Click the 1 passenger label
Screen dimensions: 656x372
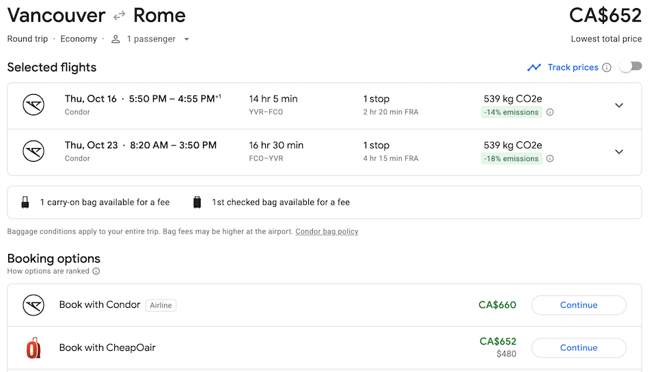[151, 39]
